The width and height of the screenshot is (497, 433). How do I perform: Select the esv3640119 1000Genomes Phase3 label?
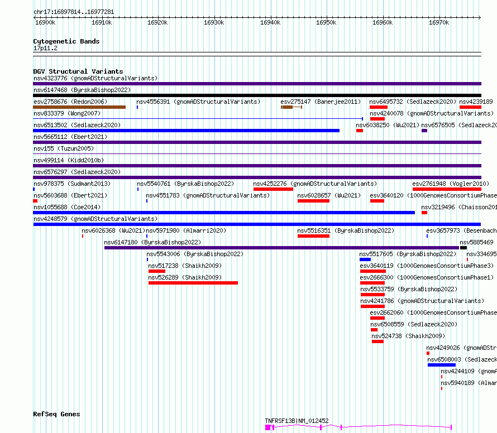coord(427,266)
